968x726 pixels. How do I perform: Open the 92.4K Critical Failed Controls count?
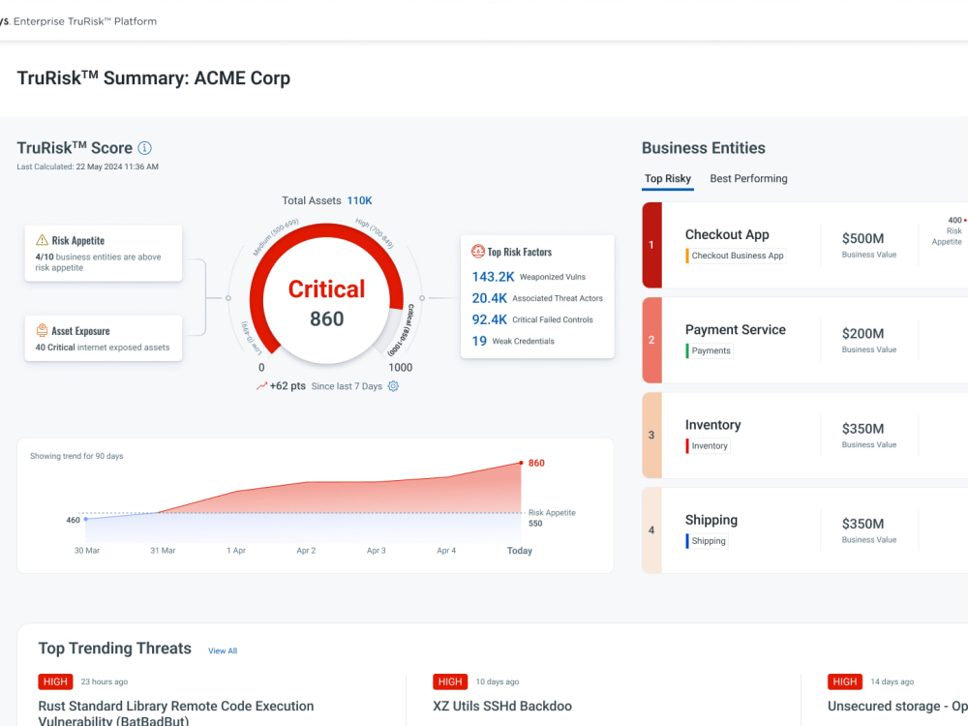pyautogui.click(x=489, y=319)
